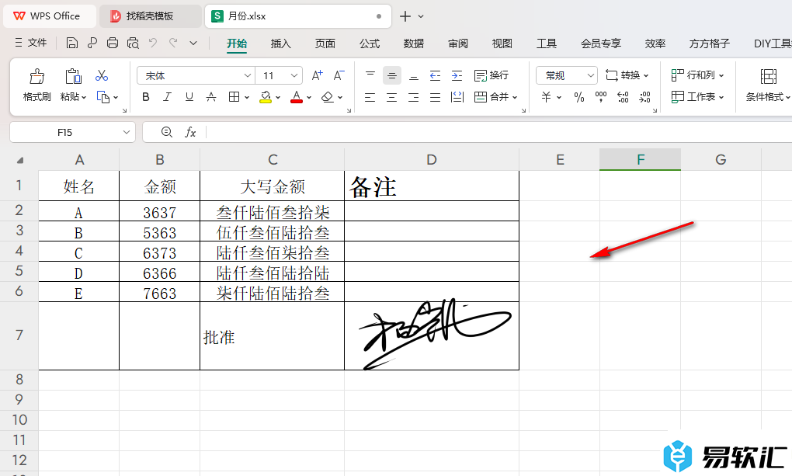Align text right
Screen dimensions: 792x476
pyautogui.click(x=414, y=97)
